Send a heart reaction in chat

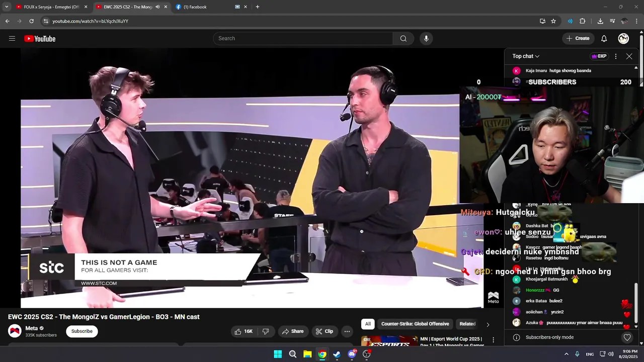627,337
